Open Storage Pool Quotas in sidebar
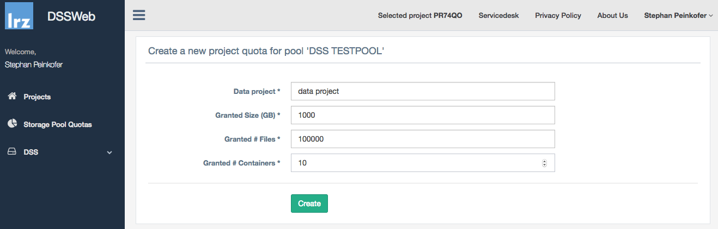 click(57, 124)
